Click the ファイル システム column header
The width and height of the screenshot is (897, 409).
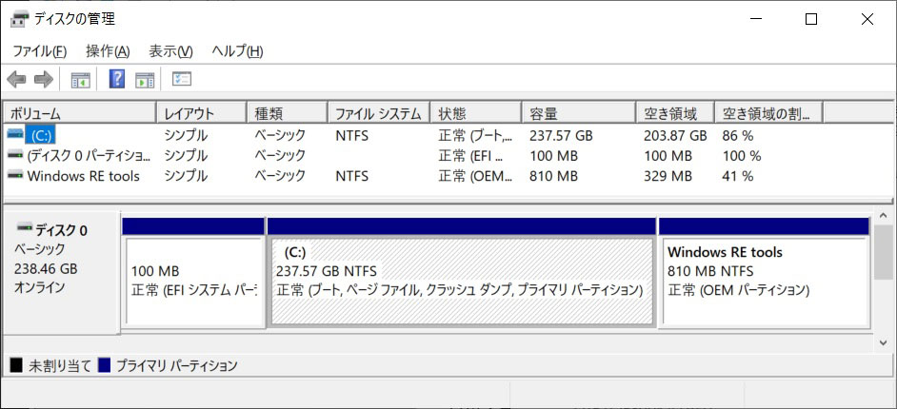377,113
